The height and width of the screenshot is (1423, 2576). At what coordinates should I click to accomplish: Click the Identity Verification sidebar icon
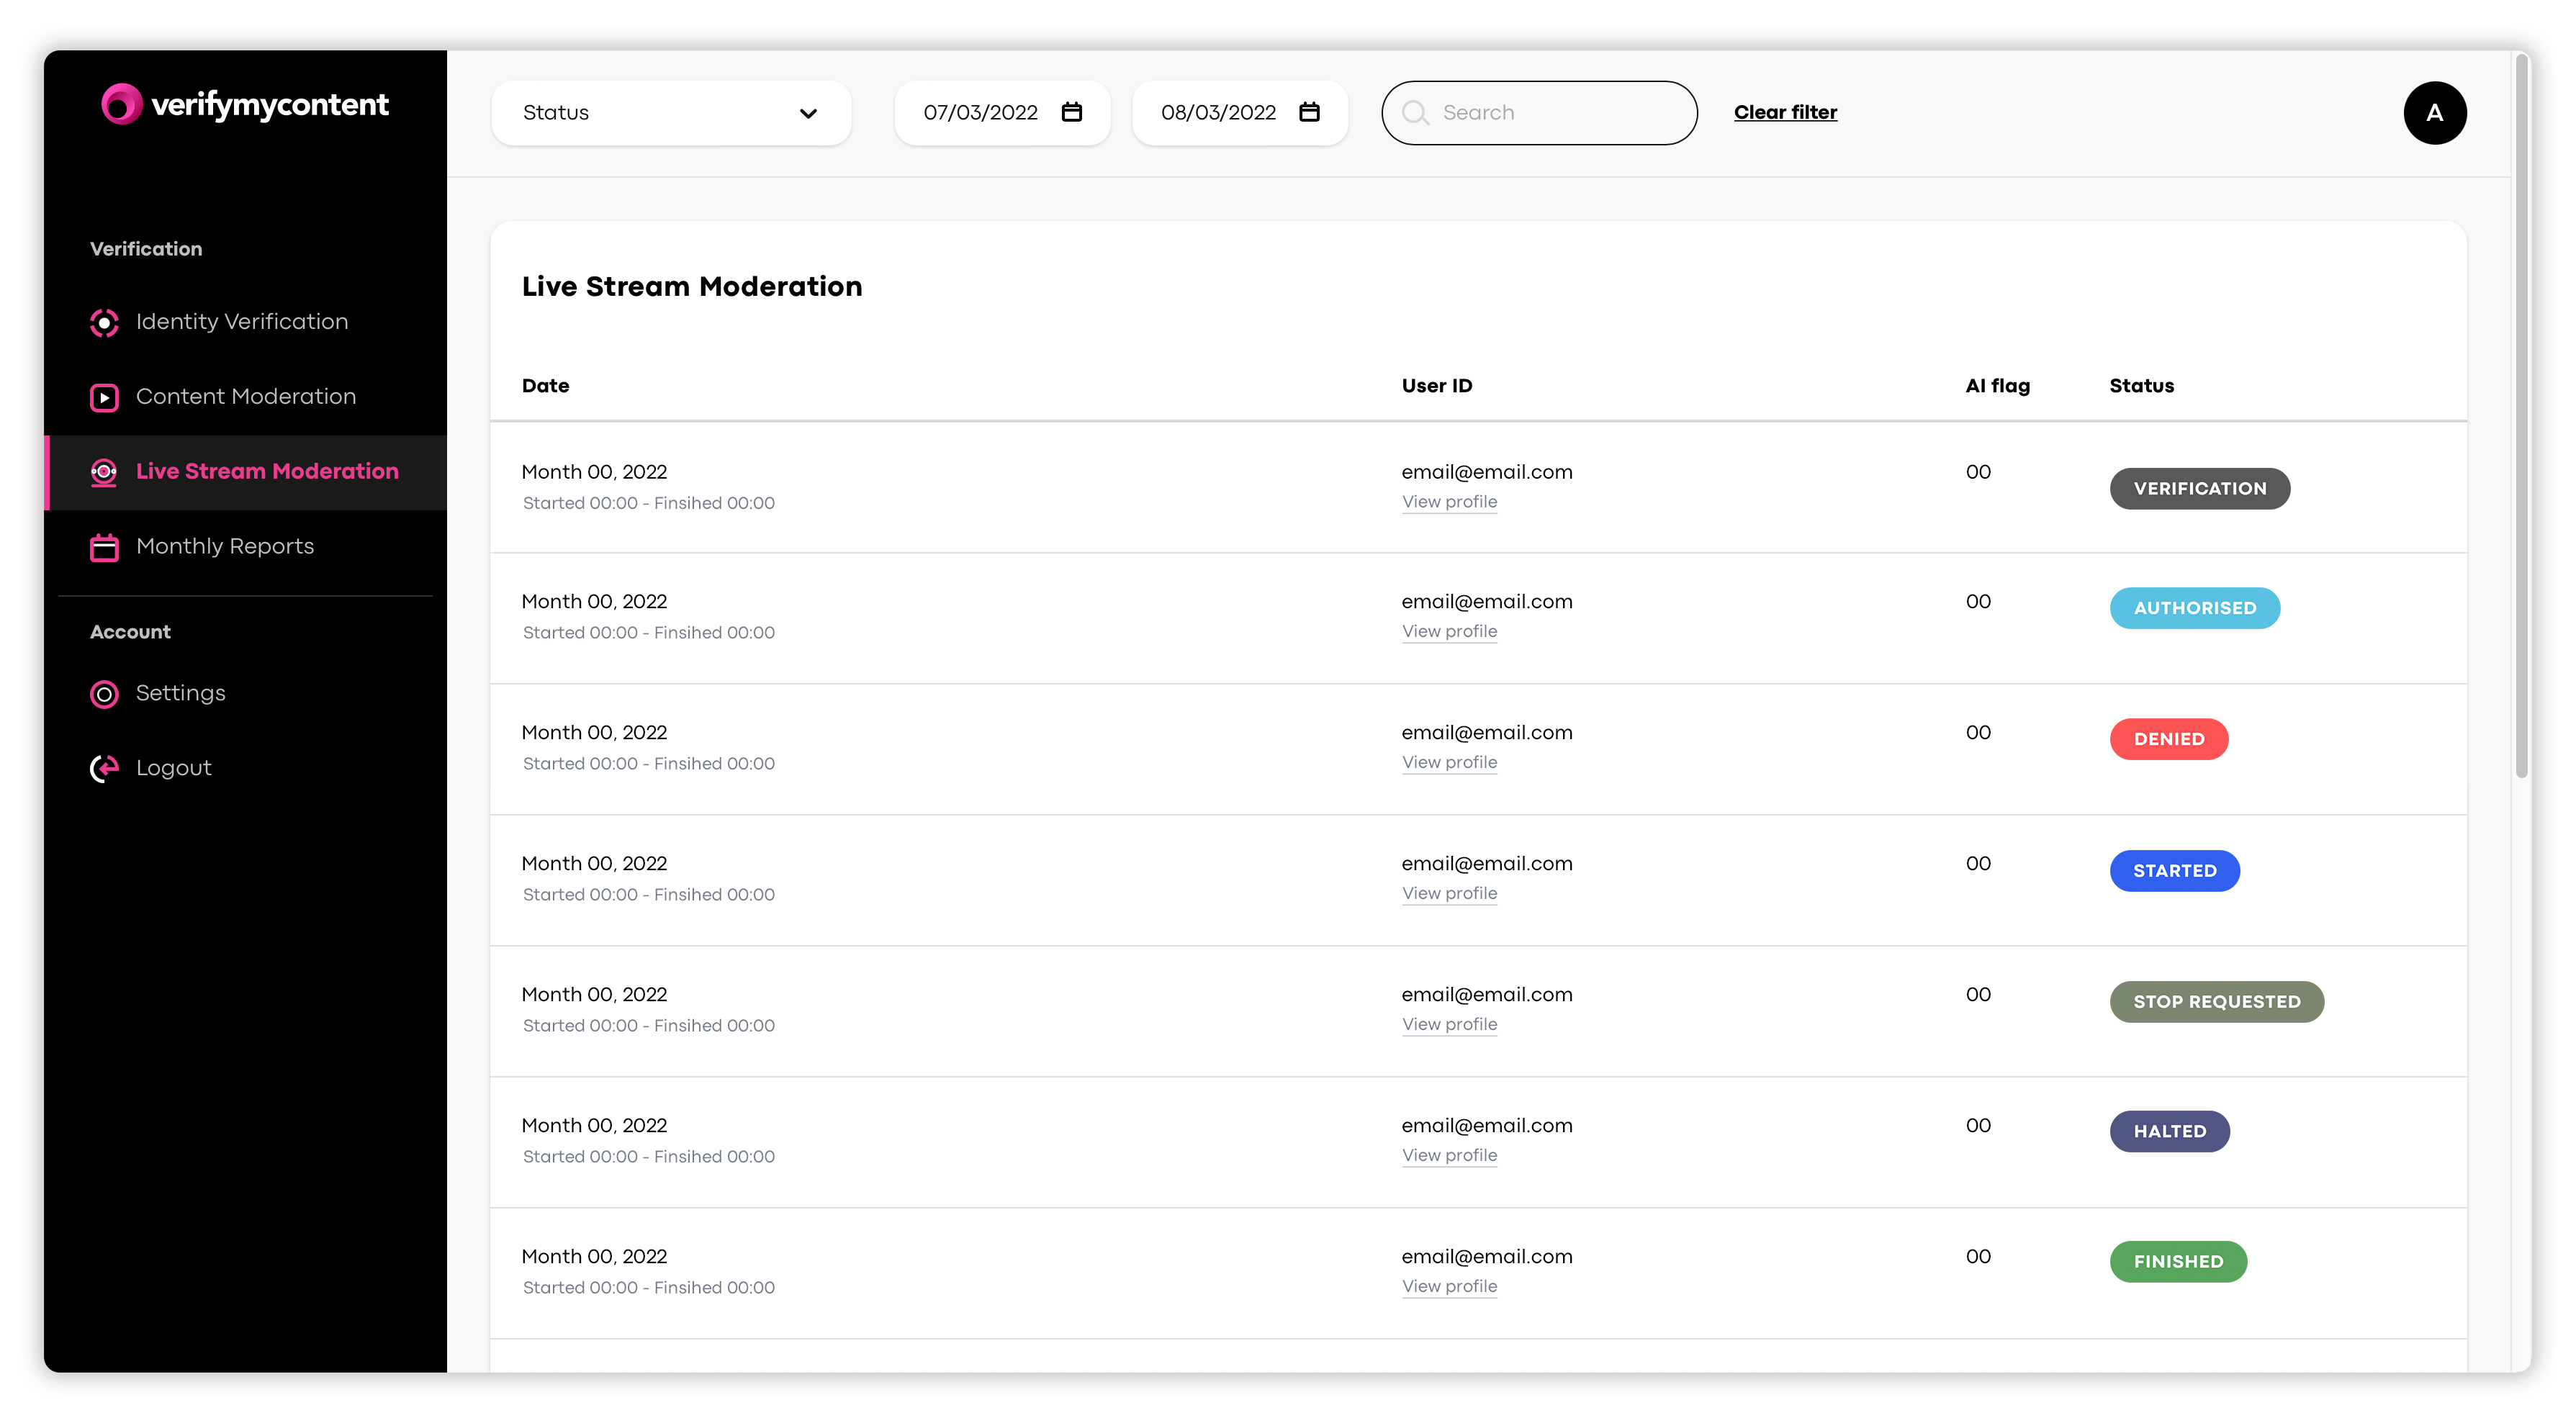(x=104, y=323)
